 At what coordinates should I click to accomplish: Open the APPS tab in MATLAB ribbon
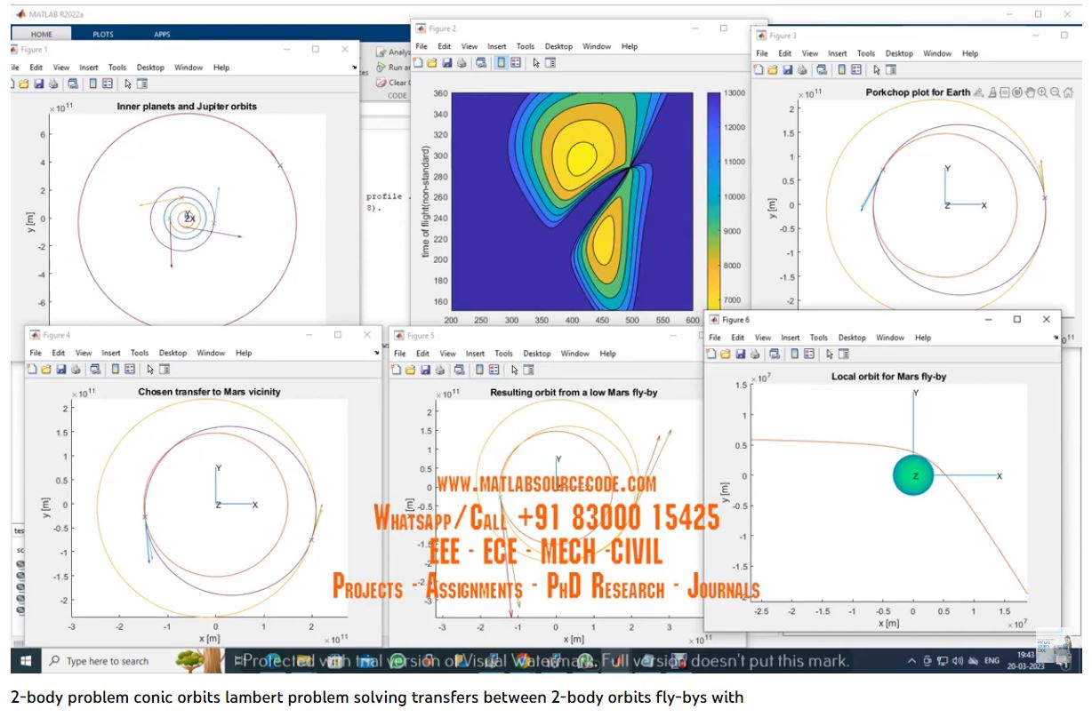click(162, 34)
